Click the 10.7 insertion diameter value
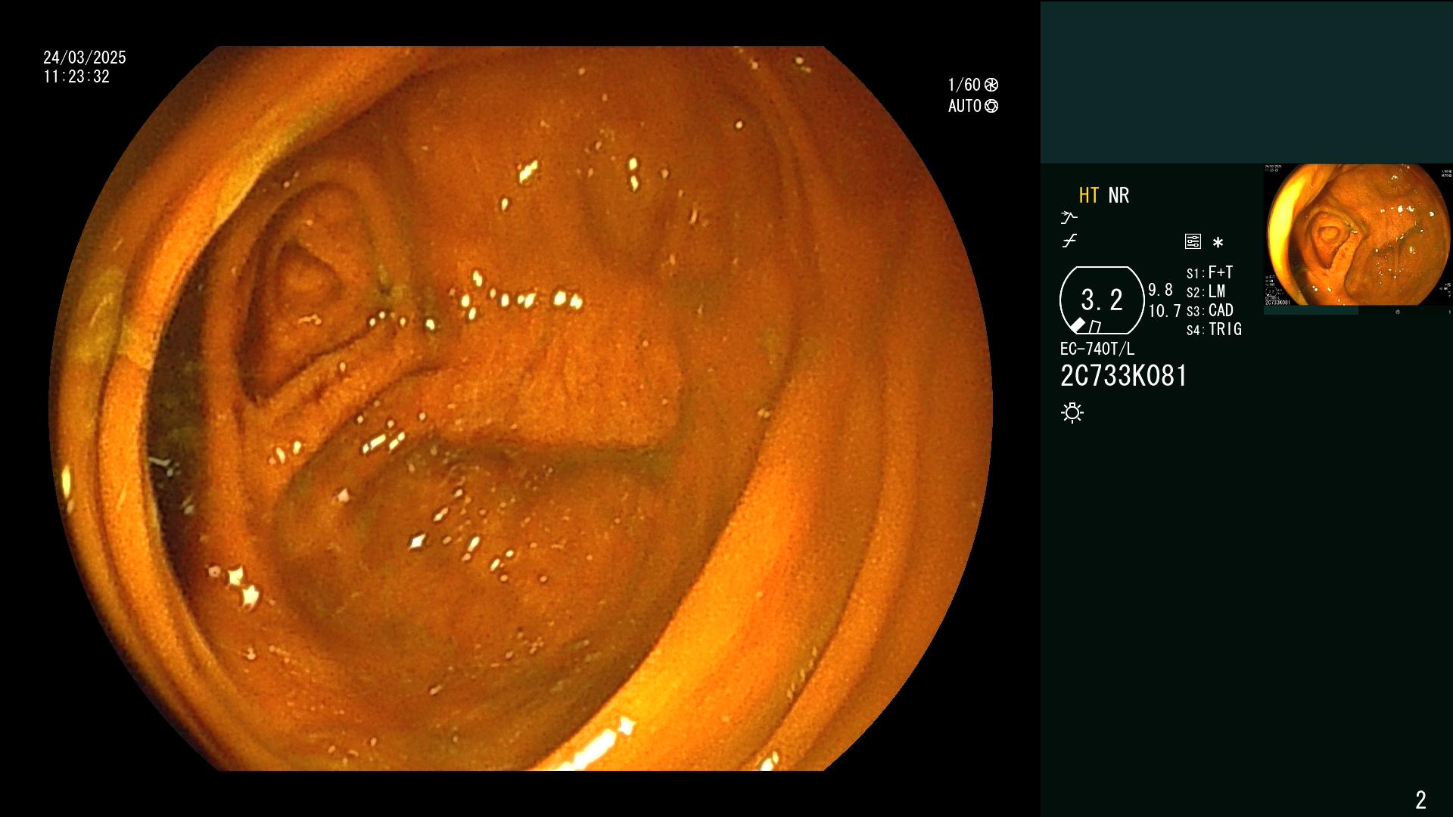 (x=1165, y=311)
